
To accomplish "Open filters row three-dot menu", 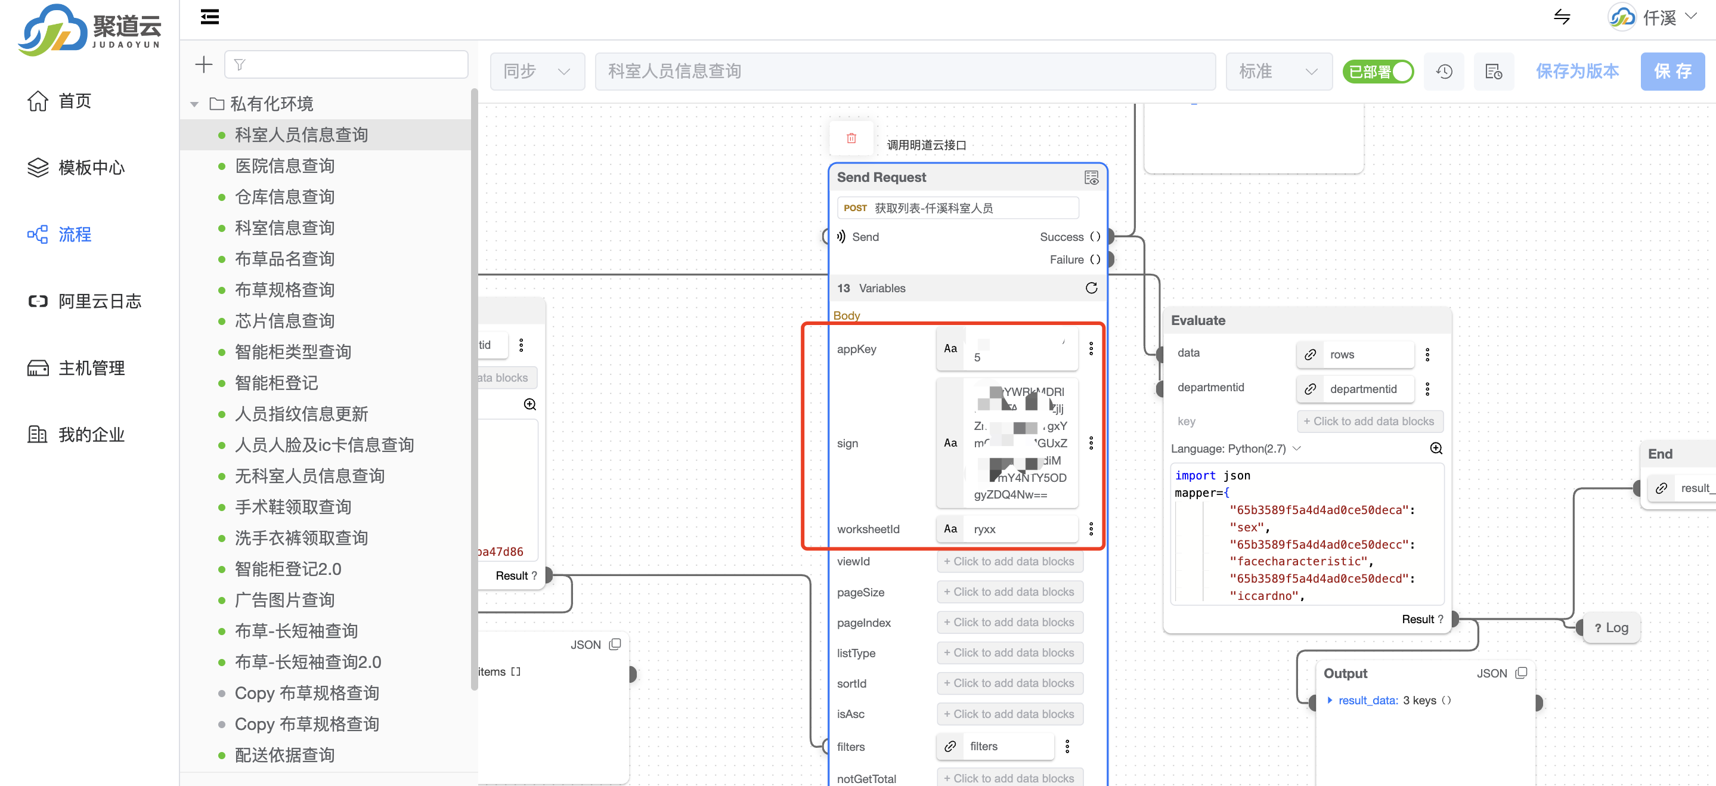I will (x=1067, y=746).
